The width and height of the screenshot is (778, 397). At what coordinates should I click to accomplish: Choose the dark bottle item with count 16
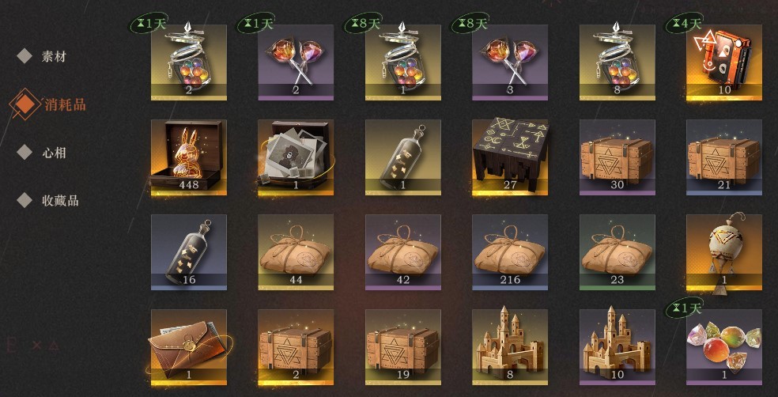coord(188,252)
